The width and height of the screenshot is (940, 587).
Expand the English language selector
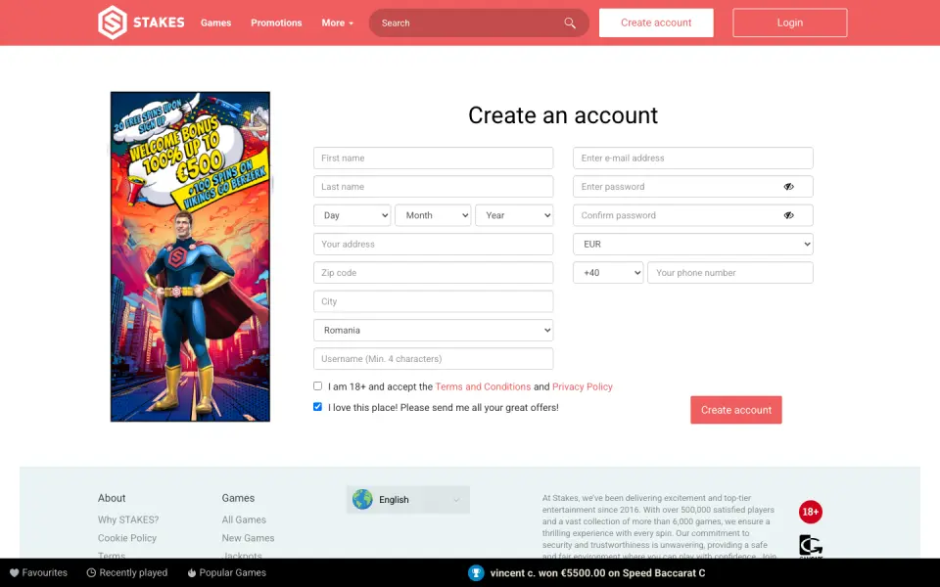point(408,500)
